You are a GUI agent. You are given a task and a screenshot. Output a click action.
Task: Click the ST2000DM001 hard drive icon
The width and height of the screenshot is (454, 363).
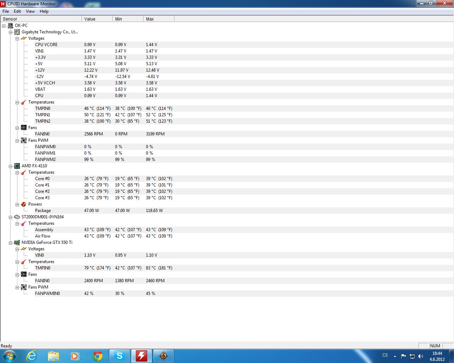click(17, 217)
